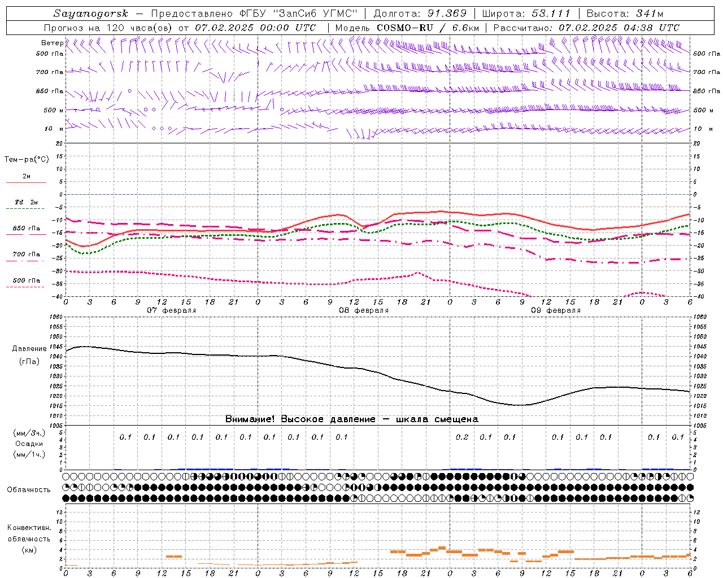Click the Долгота: 91.369 value
The image size is (723, 578).
420,14
